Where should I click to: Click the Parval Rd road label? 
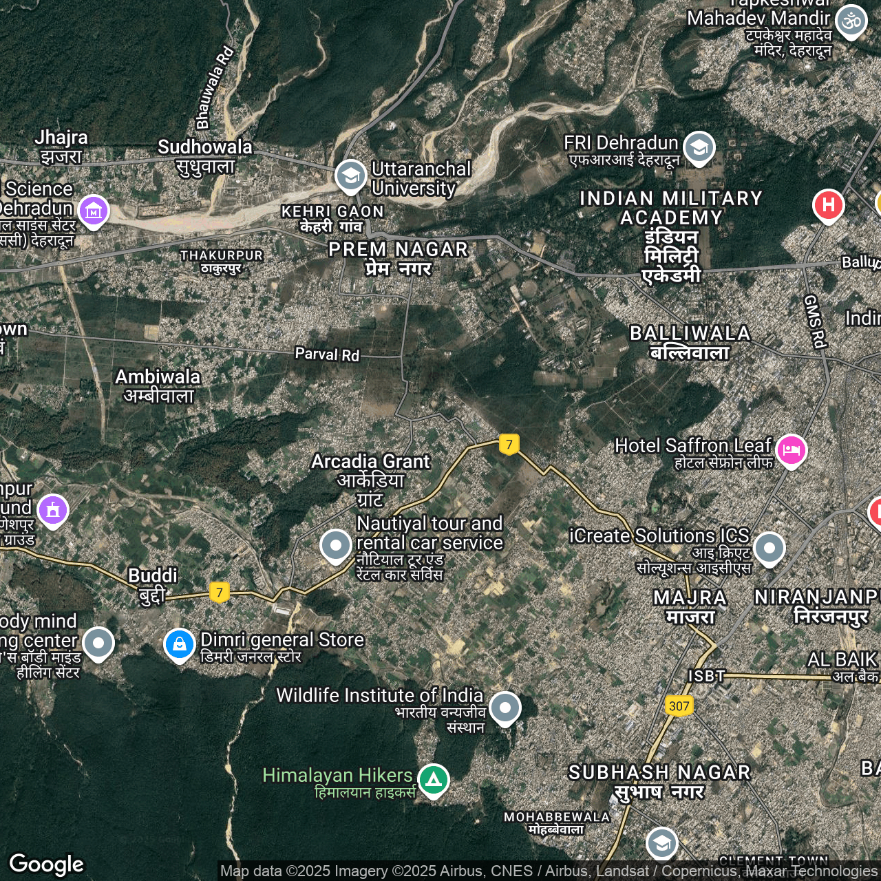click(327, 354)
